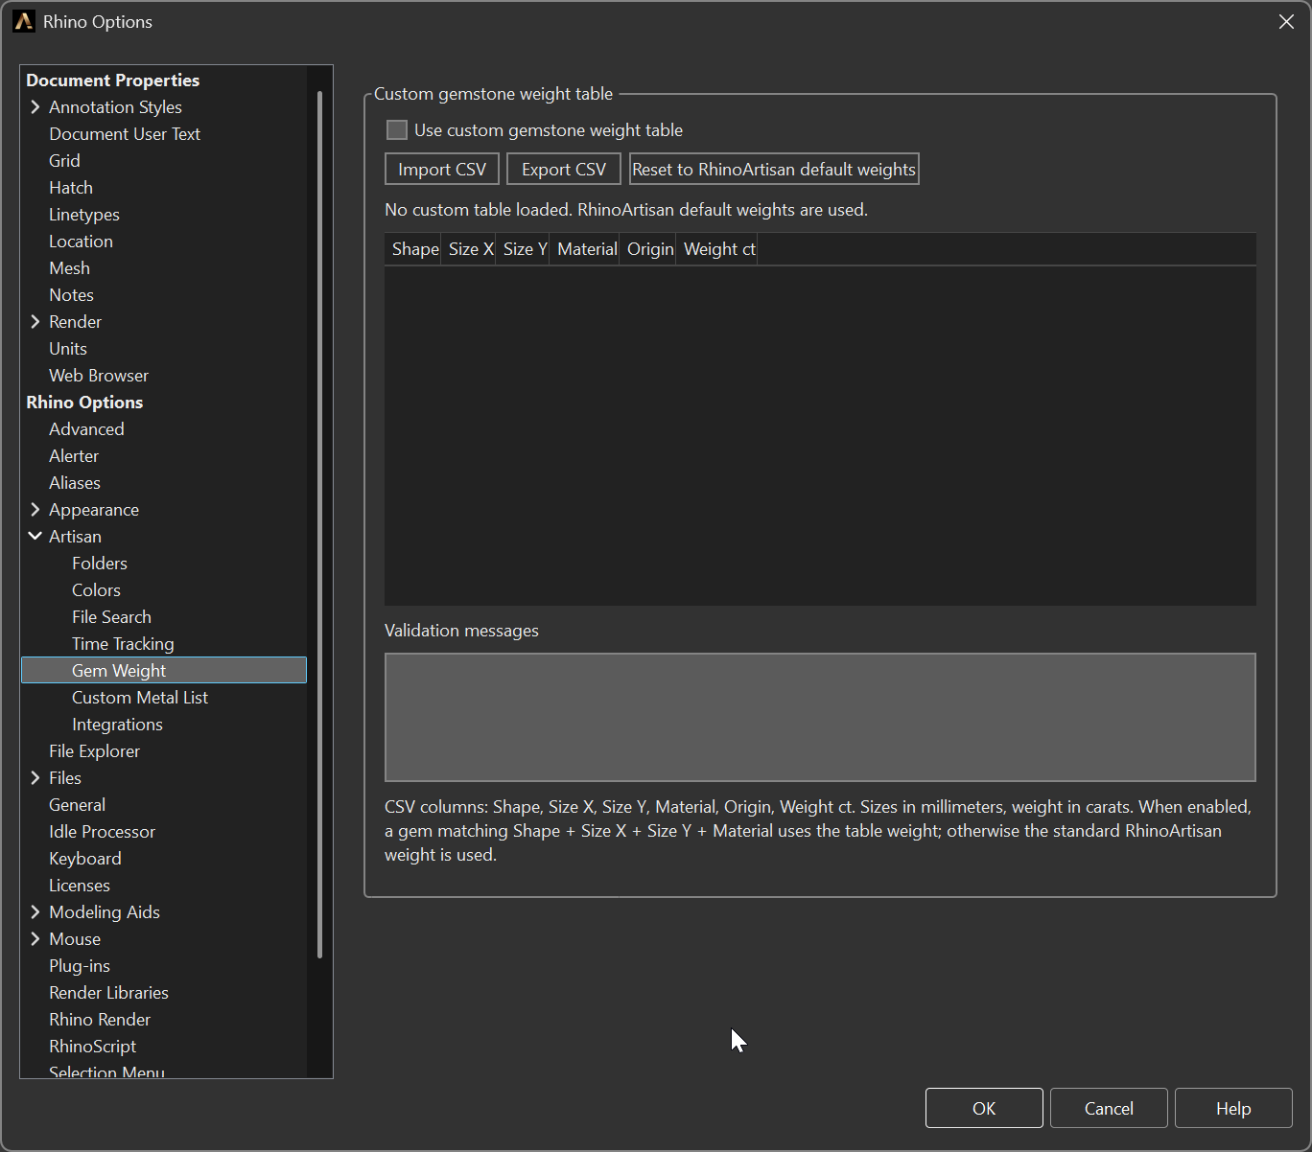
Task: Open the Units settings page
Action: tap(68, 348)
